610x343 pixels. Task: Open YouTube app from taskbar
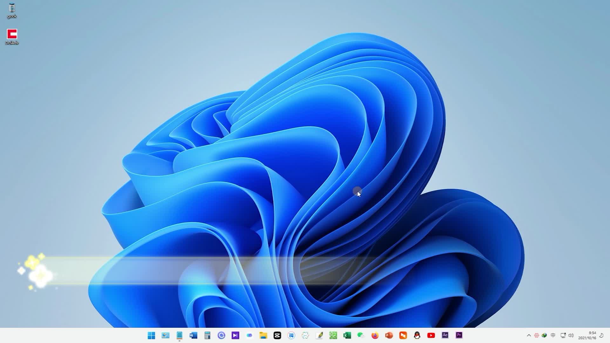(x=431, y=335)
